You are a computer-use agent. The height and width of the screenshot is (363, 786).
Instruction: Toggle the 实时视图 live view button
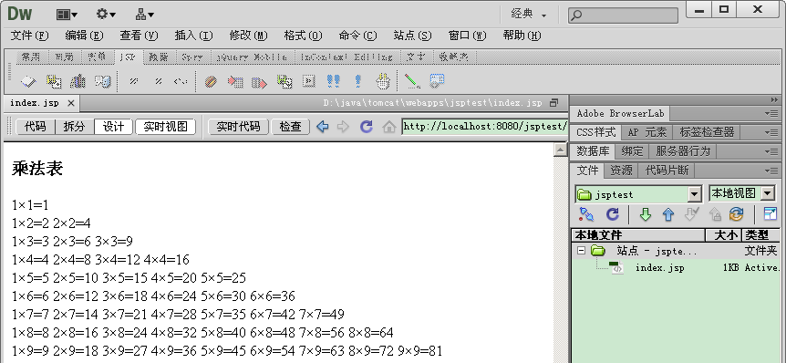[165, 127]
